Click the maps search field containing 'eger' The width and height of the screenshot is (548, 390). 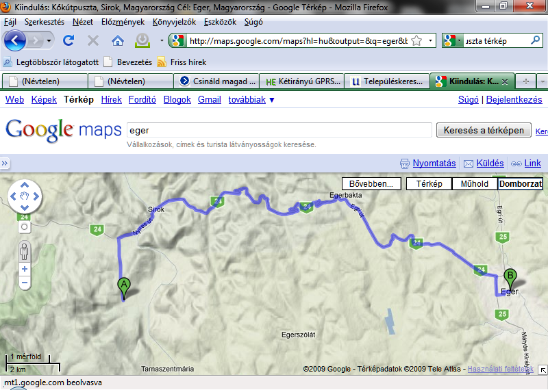pyautogui.click(x=279, y=130)
